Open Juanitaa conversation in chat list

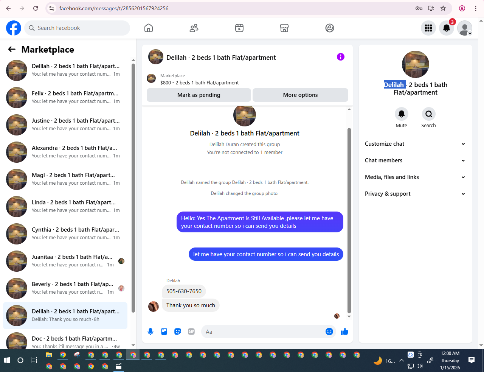click(65, 261)
